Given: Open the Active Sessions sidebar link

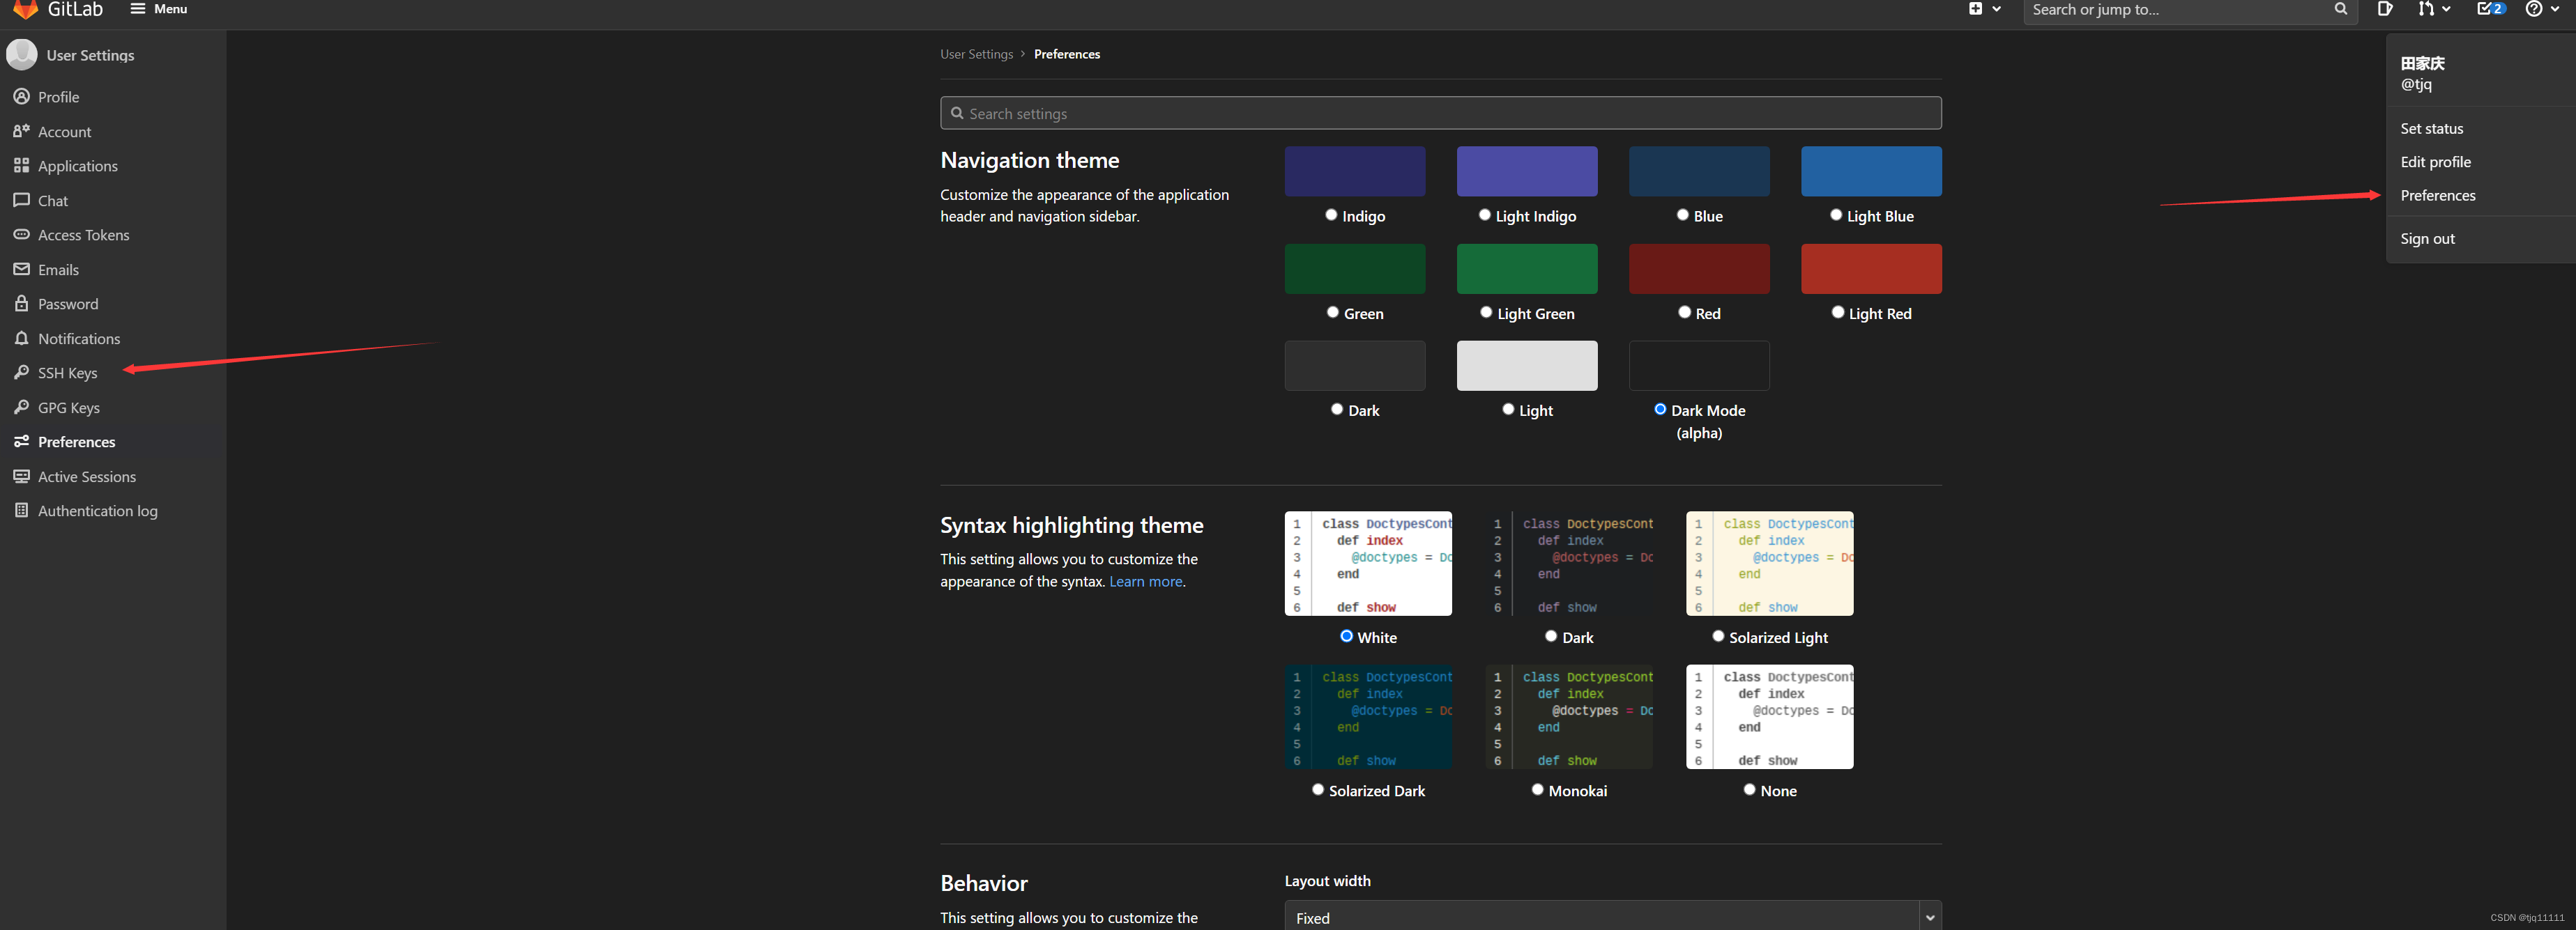Looking at the screenshot, I should coord(87,476).
